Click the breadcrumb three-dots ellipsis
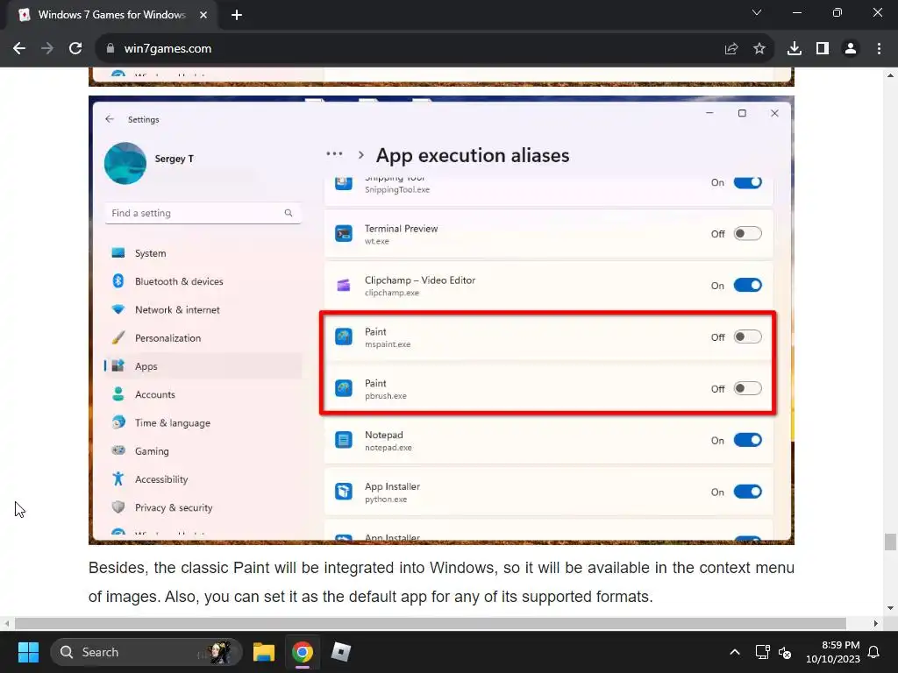Image resolution: width=898 pixels, height=673 pixels. click(334, 154)
